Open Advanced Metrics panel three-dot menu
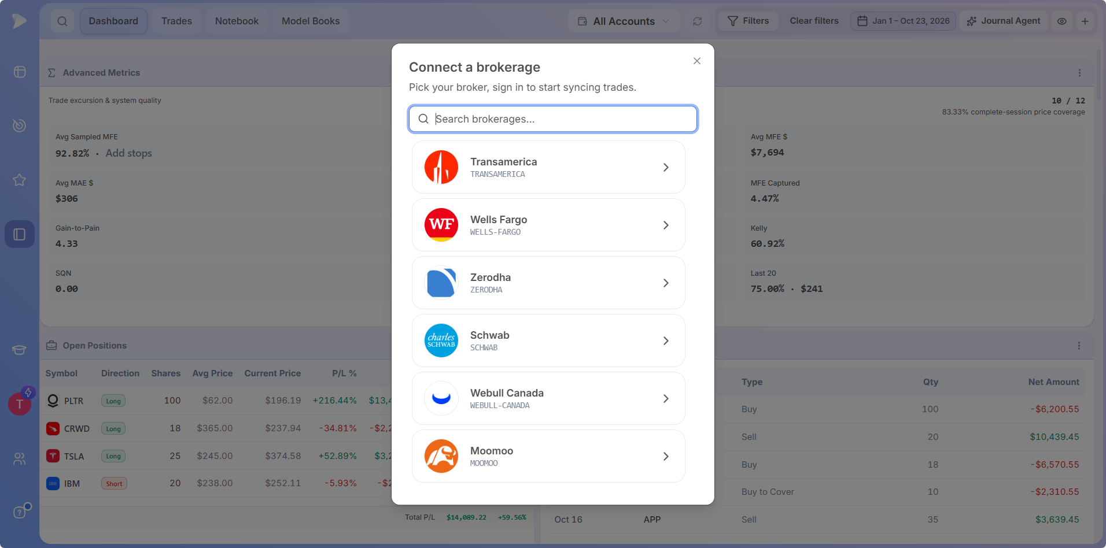This screenshot has width=1106, height=548. tap(1079, 73)
